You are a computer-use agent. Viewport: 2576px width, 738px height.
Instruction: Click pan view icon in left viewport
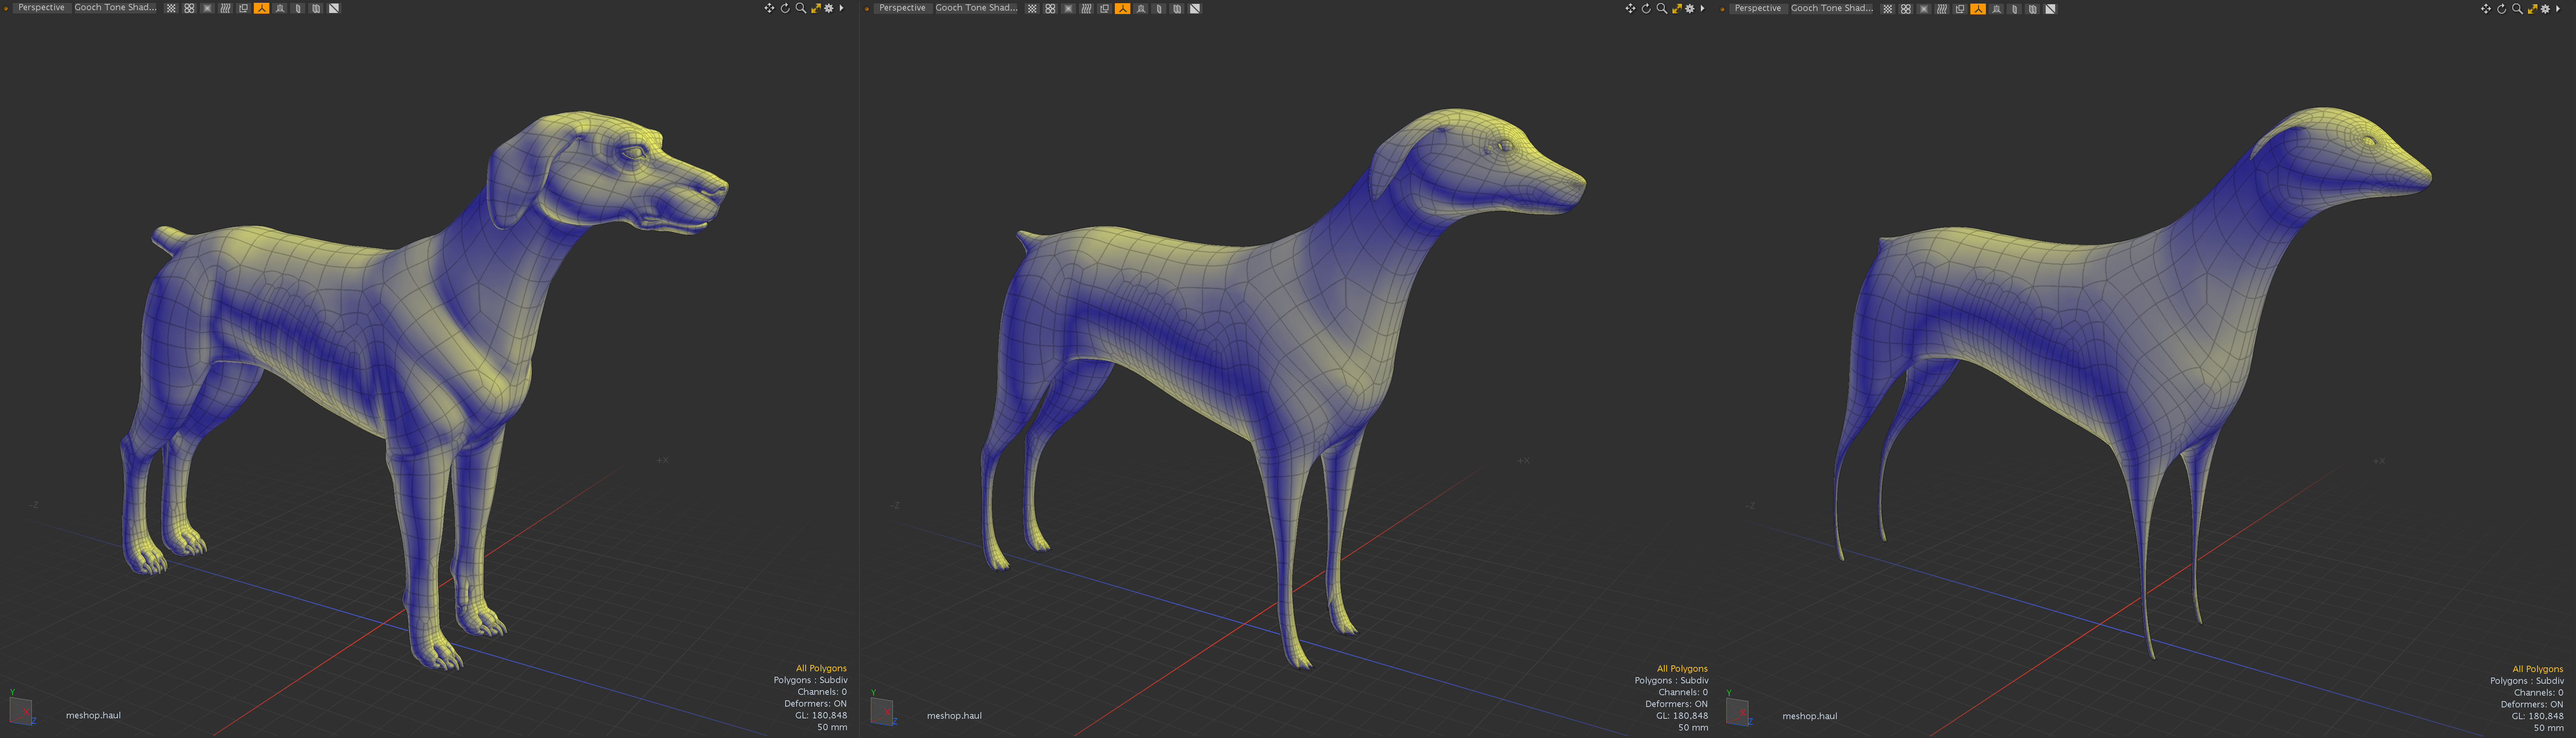tap(769, 8)
